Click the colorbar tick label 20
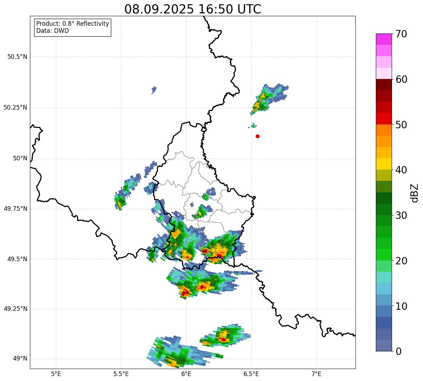 coord(401,261)
